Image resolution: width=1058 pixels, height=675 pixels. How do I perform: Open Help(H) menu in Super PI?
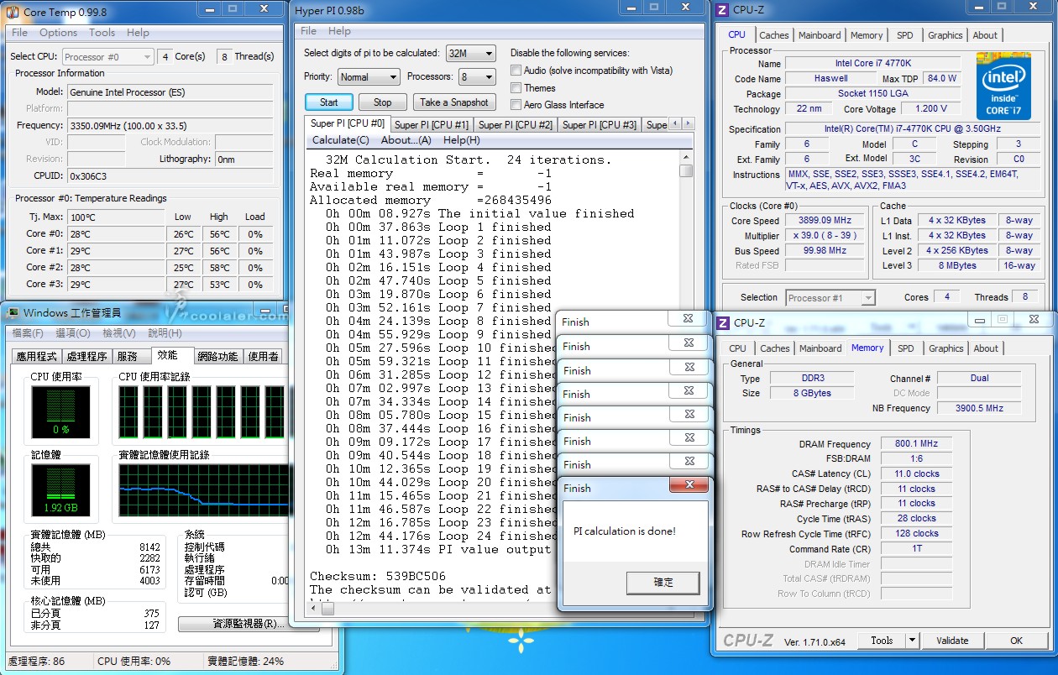[x=461, y=140]
